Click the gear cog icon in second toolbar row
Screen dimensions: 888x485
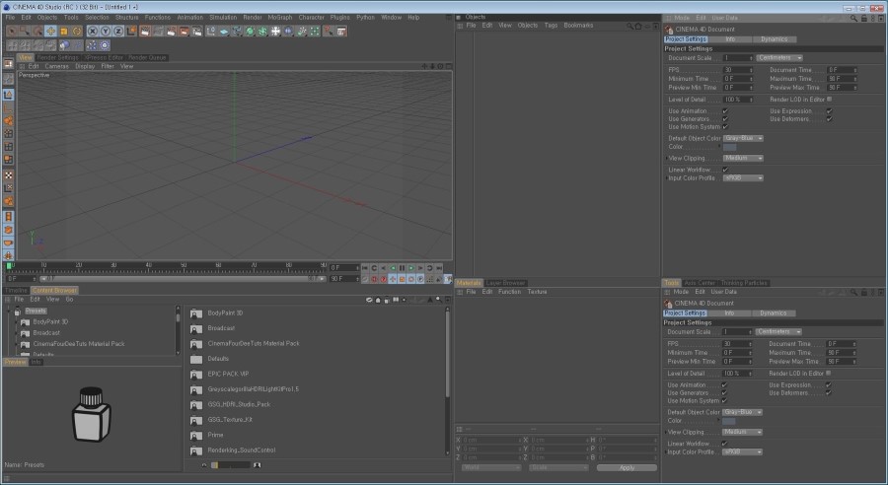click(105, 44)
